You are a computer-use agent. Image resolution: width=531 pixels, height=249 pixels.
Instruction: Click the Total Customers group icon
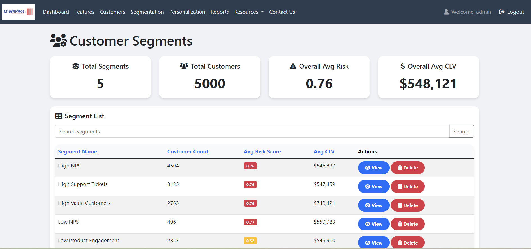point(184,66)
